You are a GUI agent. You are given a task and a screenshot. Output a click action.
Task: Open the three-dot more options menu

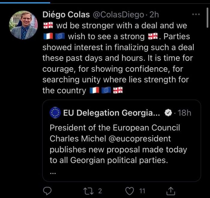196,14
